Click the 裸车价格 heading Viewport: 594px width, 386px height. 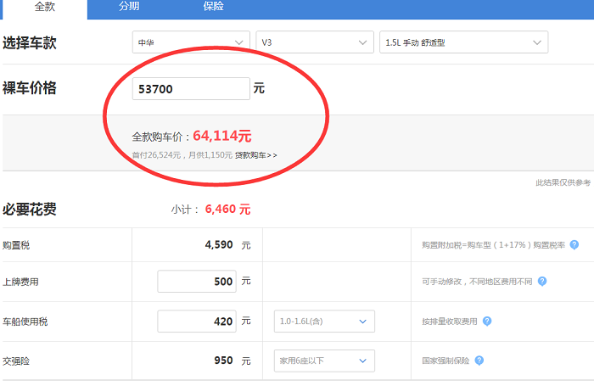click(30, 88)
